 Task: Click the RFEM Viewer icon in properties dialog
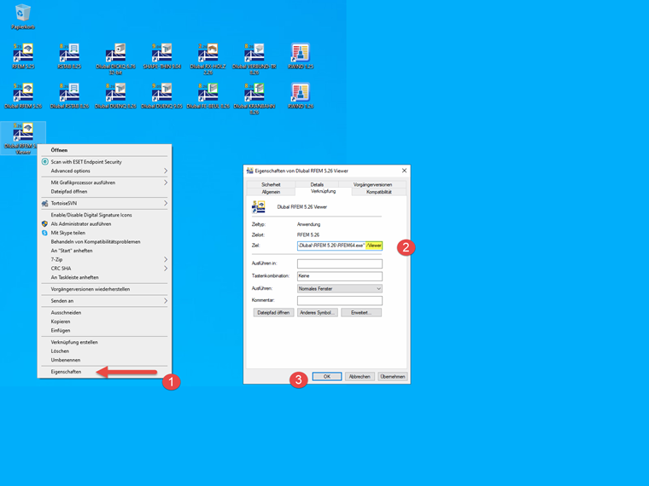tap(259, 206)
